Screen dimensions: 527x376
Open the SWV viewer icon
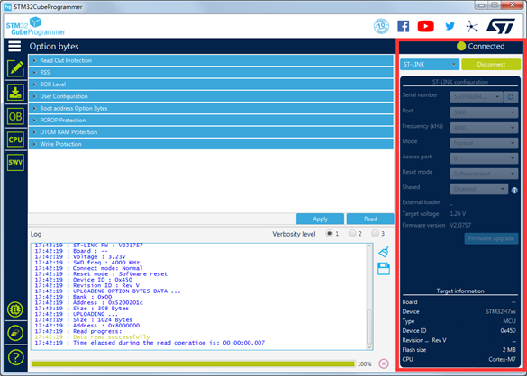point(15,163)
